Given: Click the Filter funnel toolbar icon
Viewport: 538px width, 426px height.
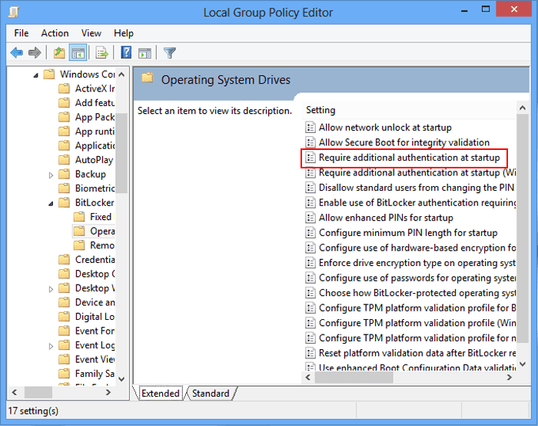Looking at the screenshot, I should click(x=170, y=53).
